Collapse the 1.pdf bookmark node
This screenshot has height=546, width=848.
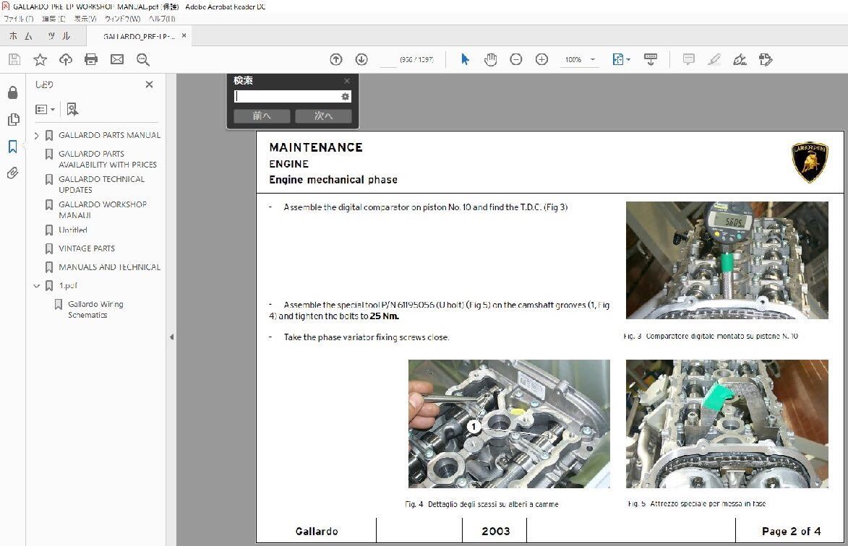36,286
